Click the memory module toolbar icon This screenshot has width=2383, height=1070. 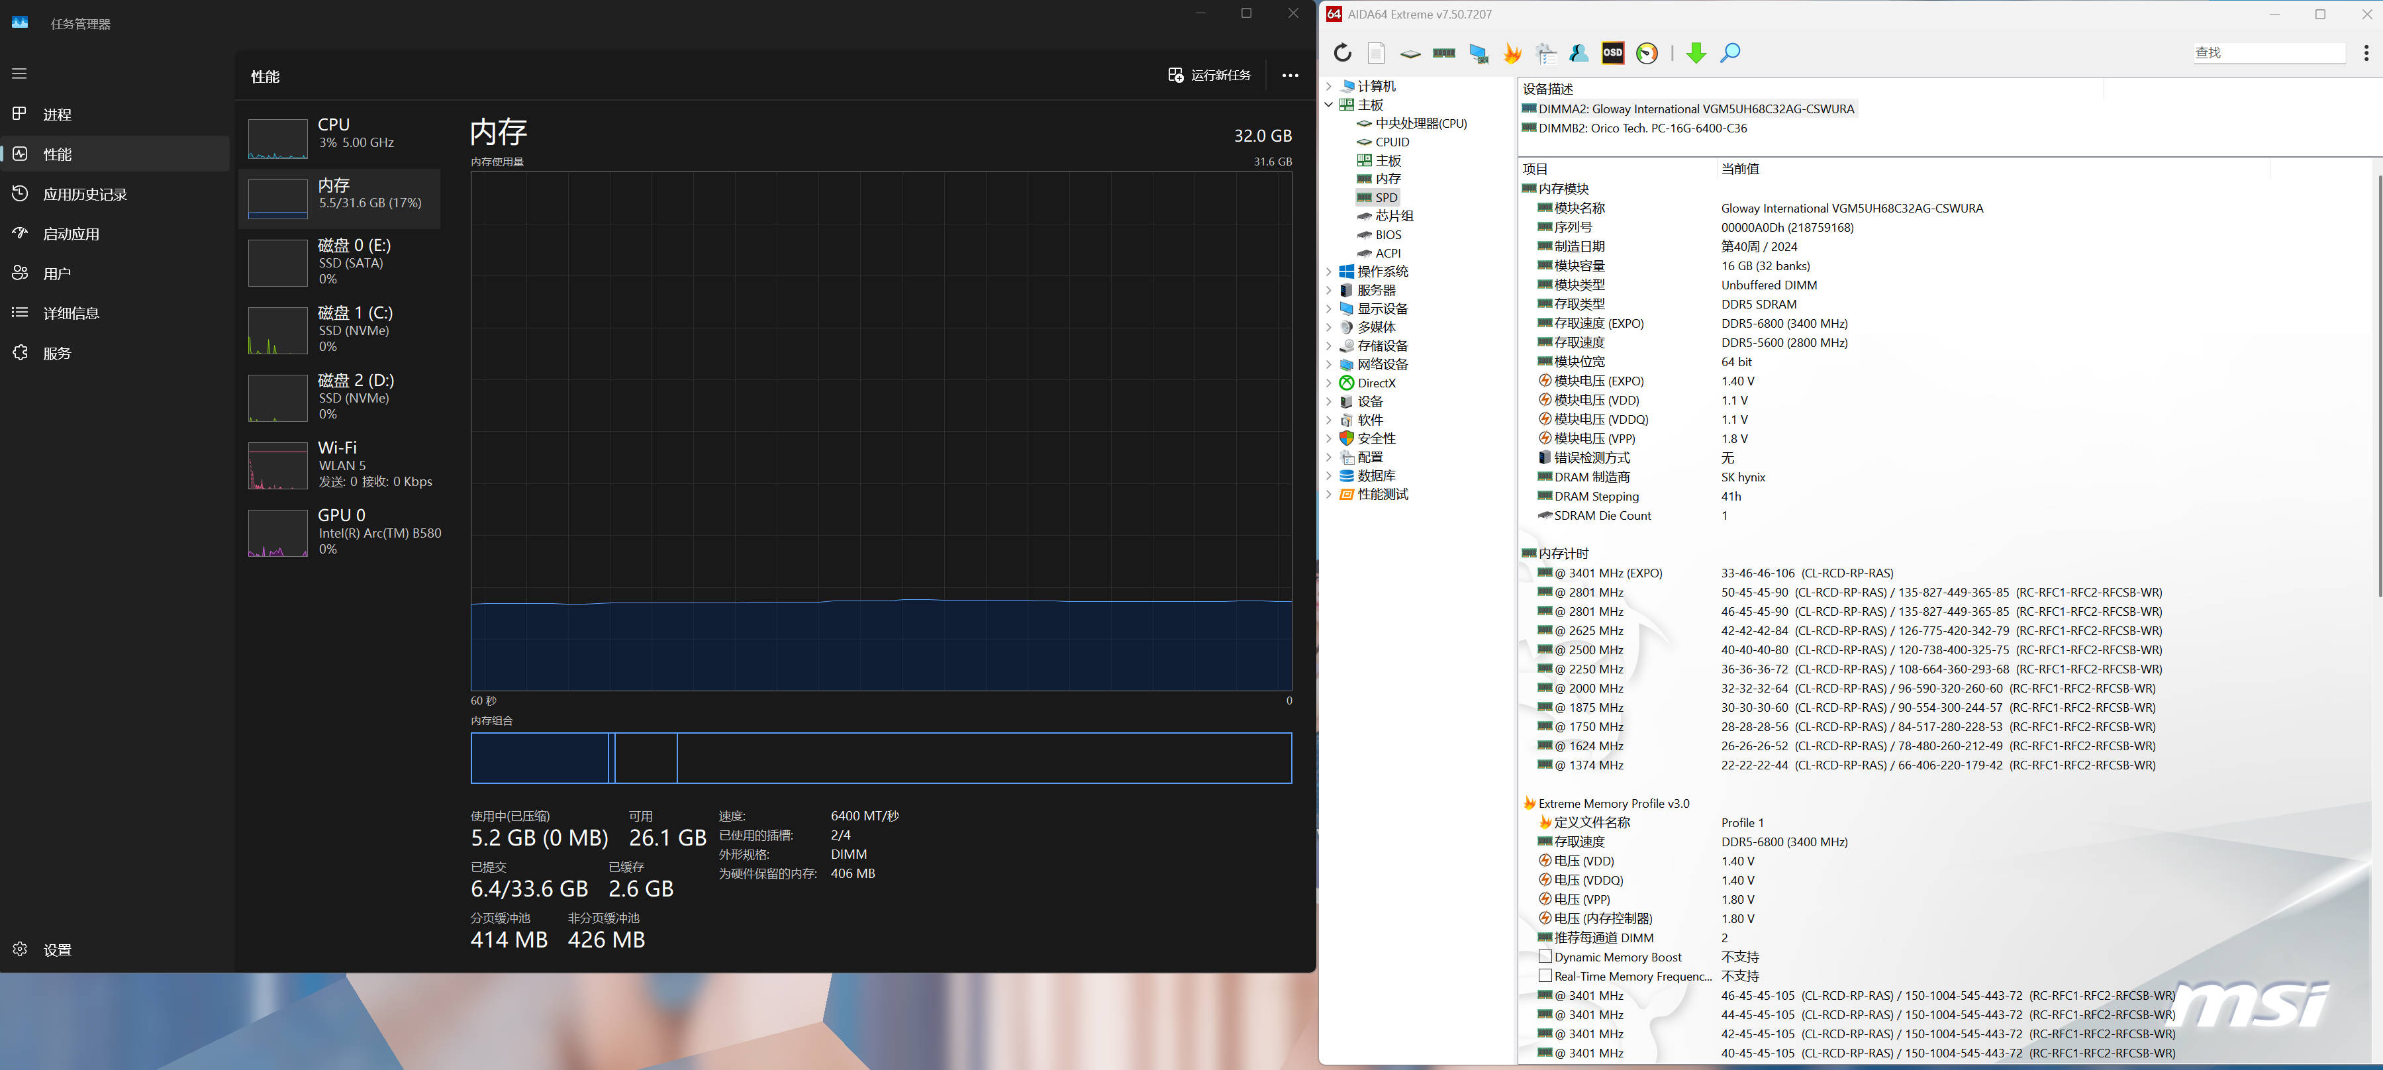coord(1443,53)
